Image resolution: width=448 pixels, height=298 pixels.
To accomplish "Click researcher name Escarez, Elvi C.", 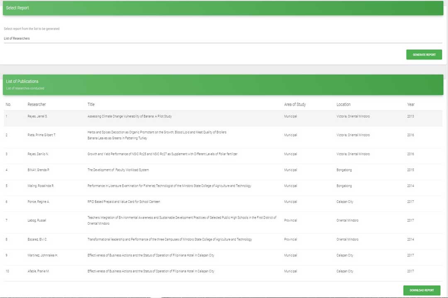I will [37, 240].
